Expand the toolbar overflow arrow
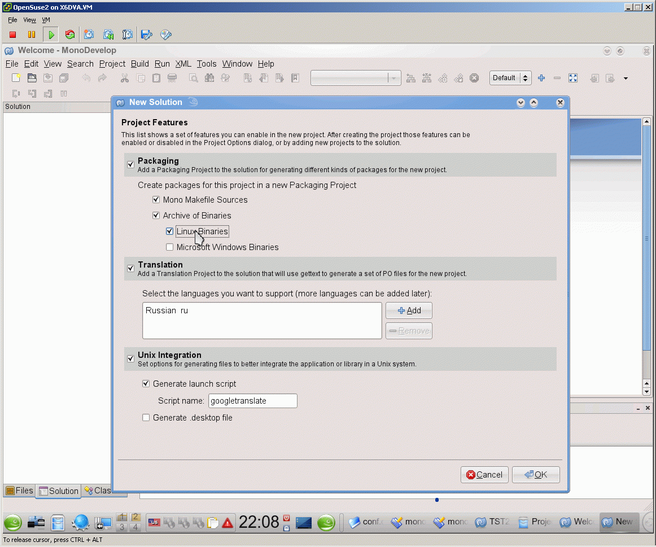This screenshot has height=547, width=656. pos(626,78)
